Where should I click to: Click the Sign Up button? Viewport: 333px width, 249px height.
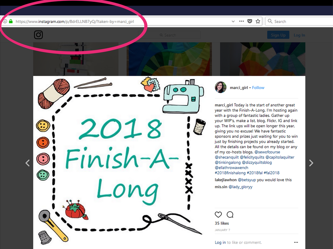278,35
